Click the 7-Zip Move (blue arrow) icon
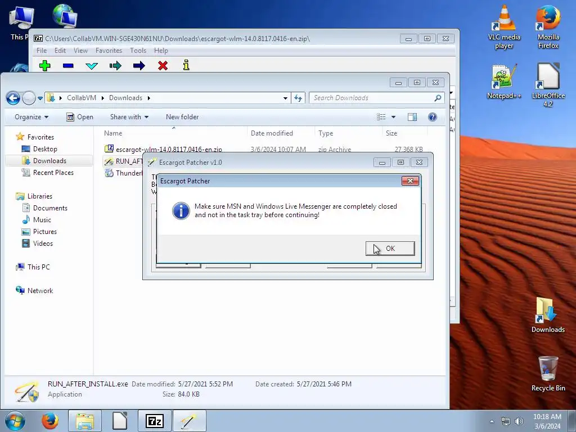576x432 pixels. (x=139, y=66)
